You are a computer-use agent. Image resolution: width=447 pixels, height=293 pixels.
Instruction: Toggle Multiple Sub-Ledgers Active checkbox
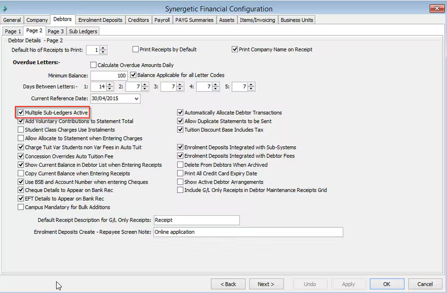pyautogui.click(x=21, y=112)
